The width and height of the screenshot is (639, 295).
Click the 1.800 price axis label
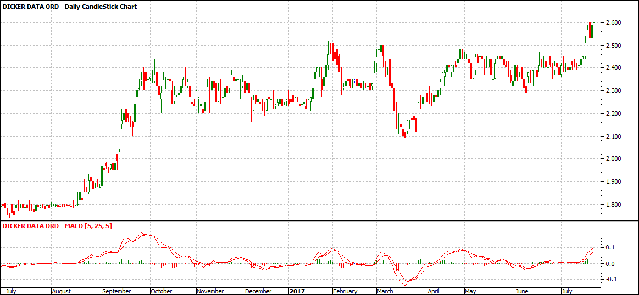(x=612, y=205)
